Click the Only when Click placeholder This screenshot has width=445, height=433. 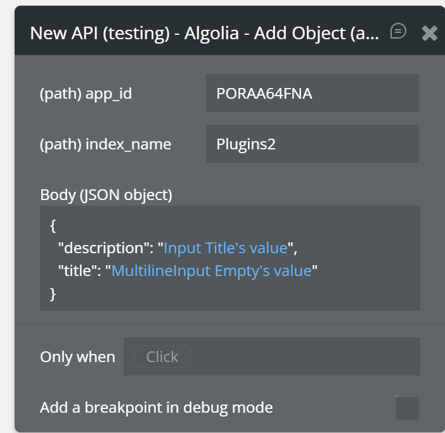162,357
